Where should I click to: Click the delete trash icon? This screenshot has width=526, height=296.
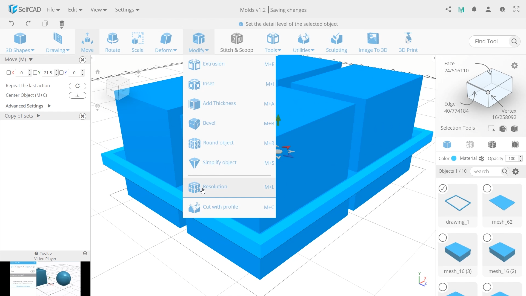(x=62, y=24)
